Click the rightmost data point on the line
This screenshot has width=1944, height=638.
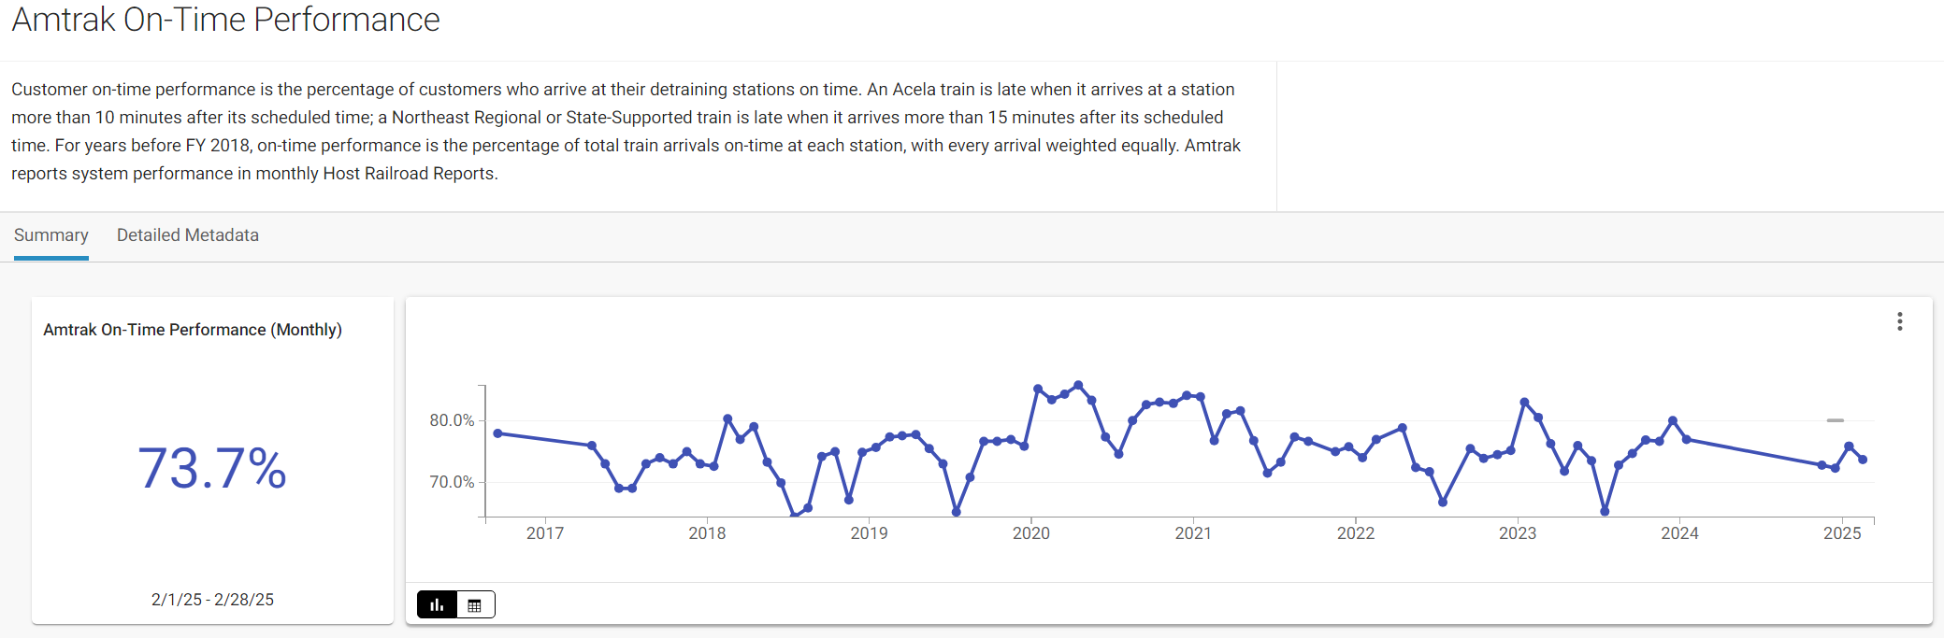1863,460
